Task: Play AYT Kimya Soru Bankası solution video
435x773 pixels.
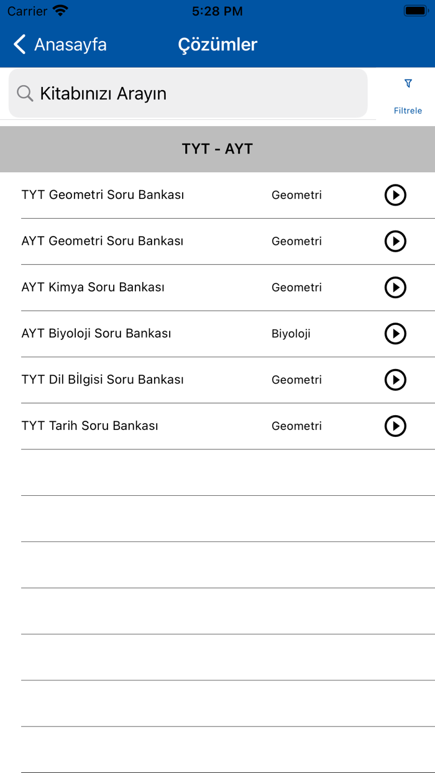Action: (x=395, y=287)
